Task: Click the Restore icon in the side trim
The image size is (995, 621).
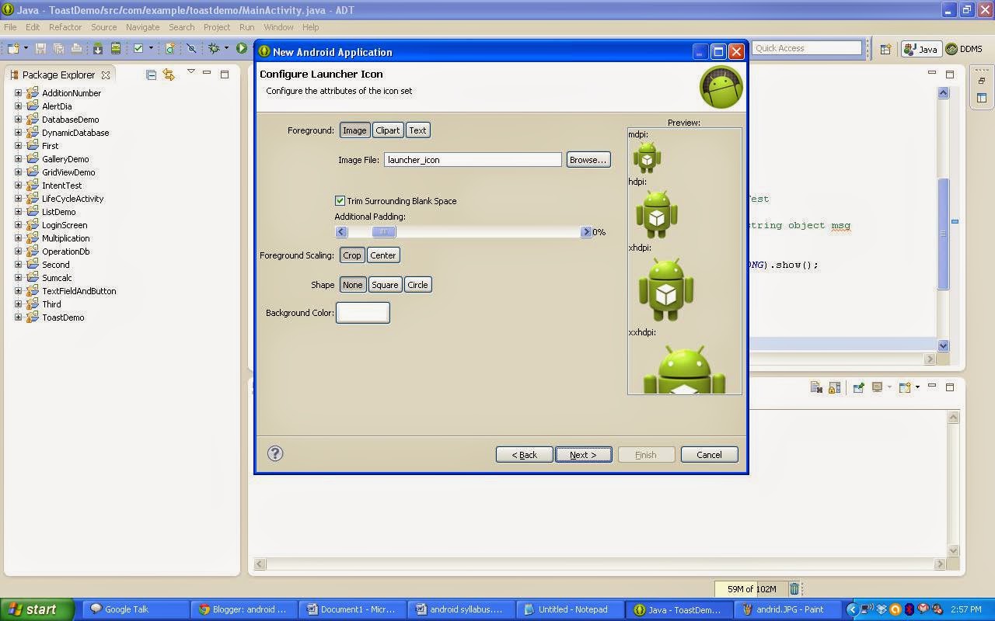Action: tap(982, 81)
